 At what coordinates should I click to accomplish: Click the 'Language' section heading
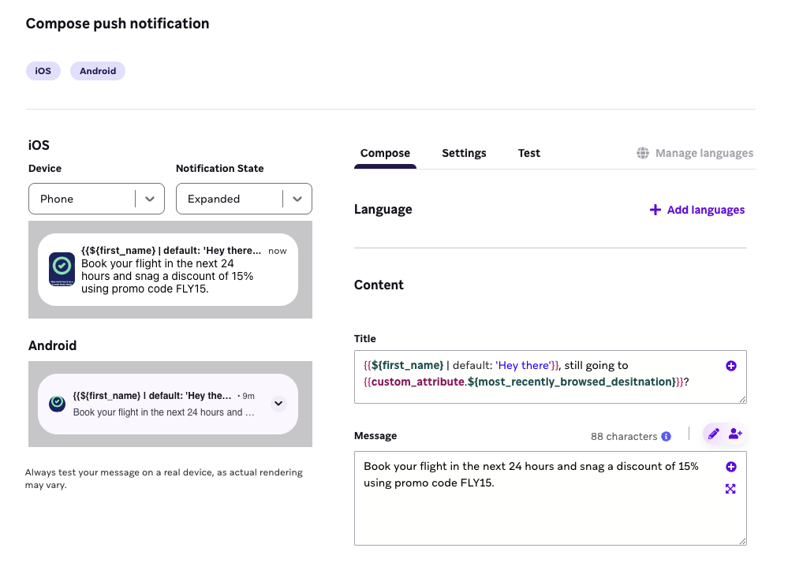pos(383,210)
